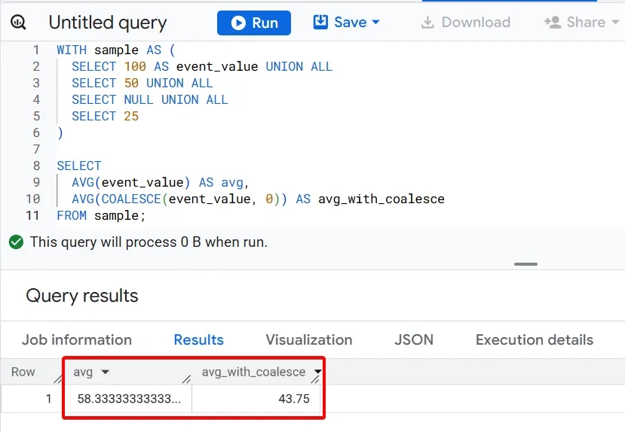Switch to the Results tab
The width and height of the screenshot is (625, 432).
click(198, 339)
